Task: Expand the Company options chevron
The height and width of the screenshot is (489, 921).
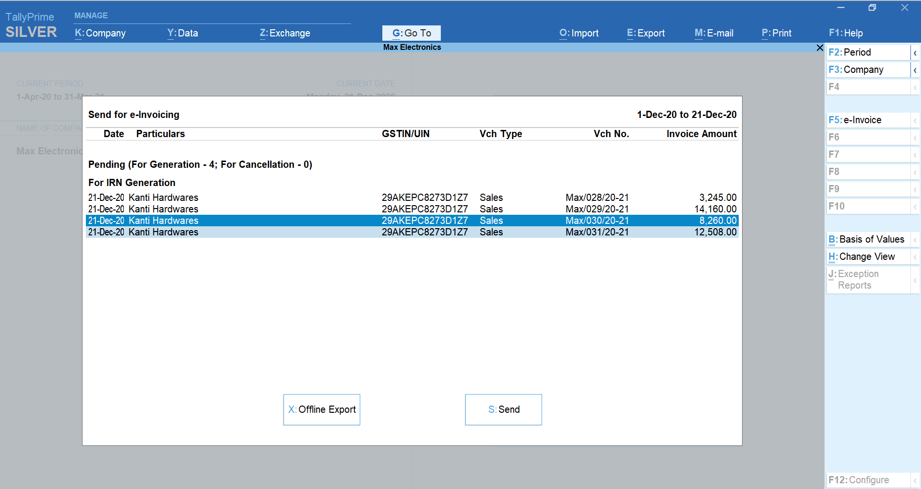Action: pyautogui.click(x=915, y=70)
